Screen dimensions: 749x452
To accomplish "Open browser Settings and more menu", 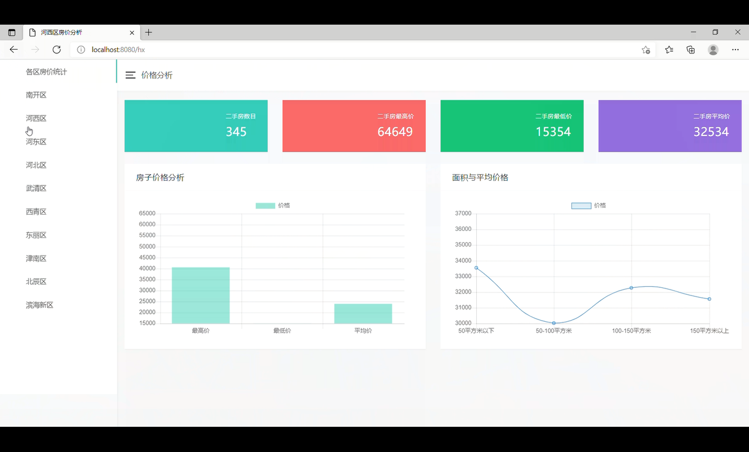I will [736, 50].
